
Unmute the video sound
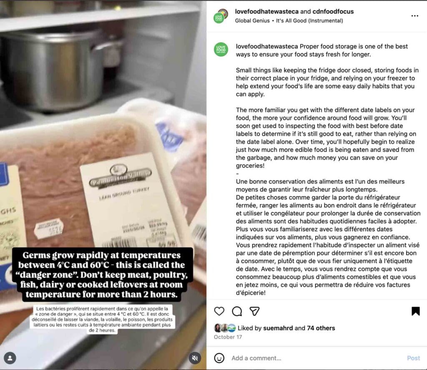pyautogui.click(x=195, y=358)
